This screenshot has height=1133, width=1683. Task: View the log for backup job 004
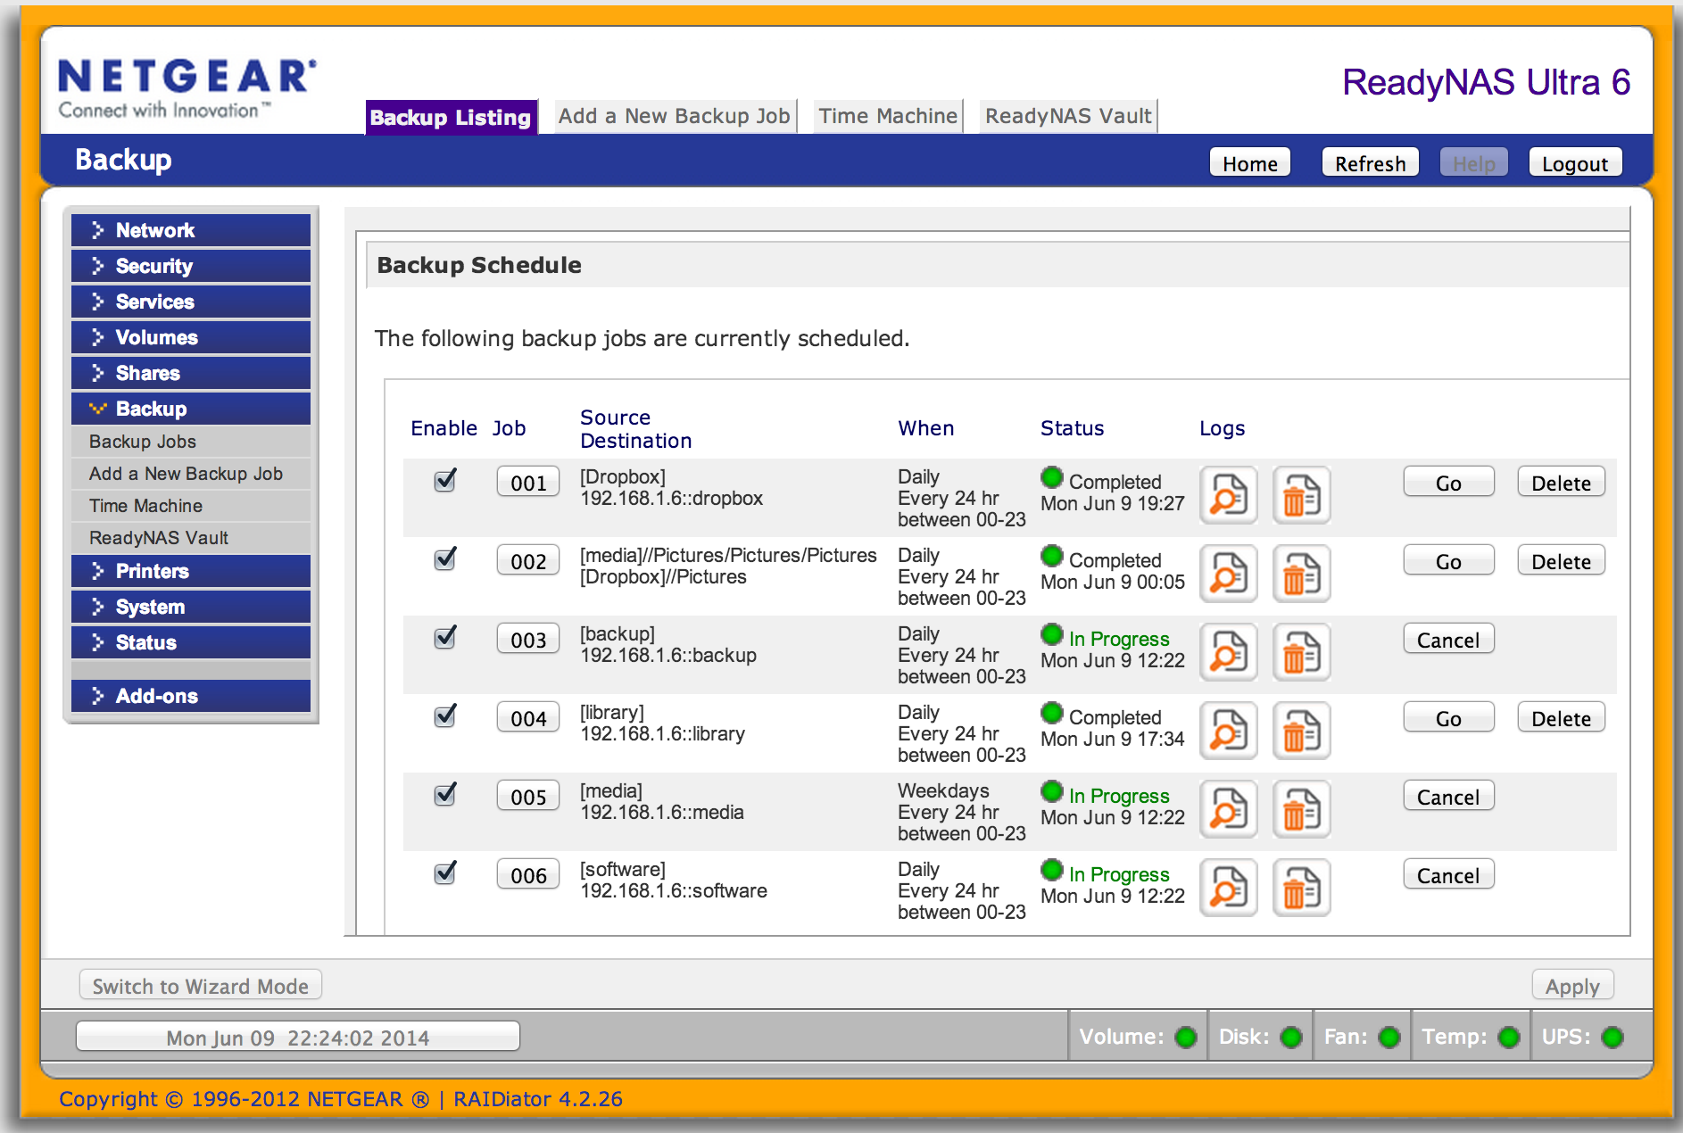point(1228,731)
